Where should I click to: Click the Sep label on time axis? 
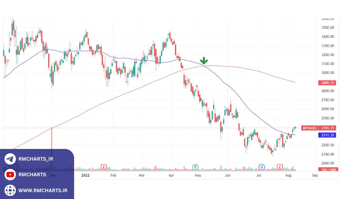click(x=315, y=175)
